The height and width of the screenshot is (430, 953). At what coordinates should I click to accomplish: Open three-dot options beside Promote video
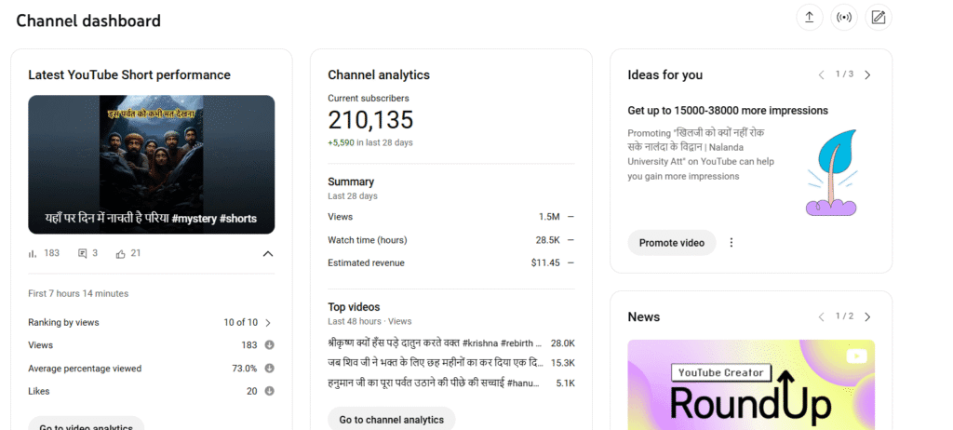point(732,243)
